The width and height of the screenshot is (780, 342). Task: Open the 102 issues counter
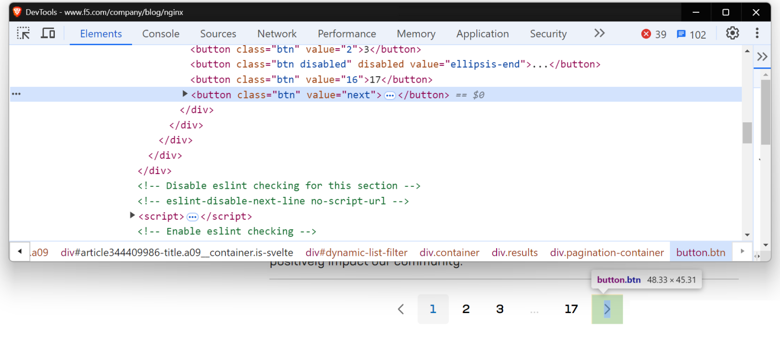coord(692,33)
